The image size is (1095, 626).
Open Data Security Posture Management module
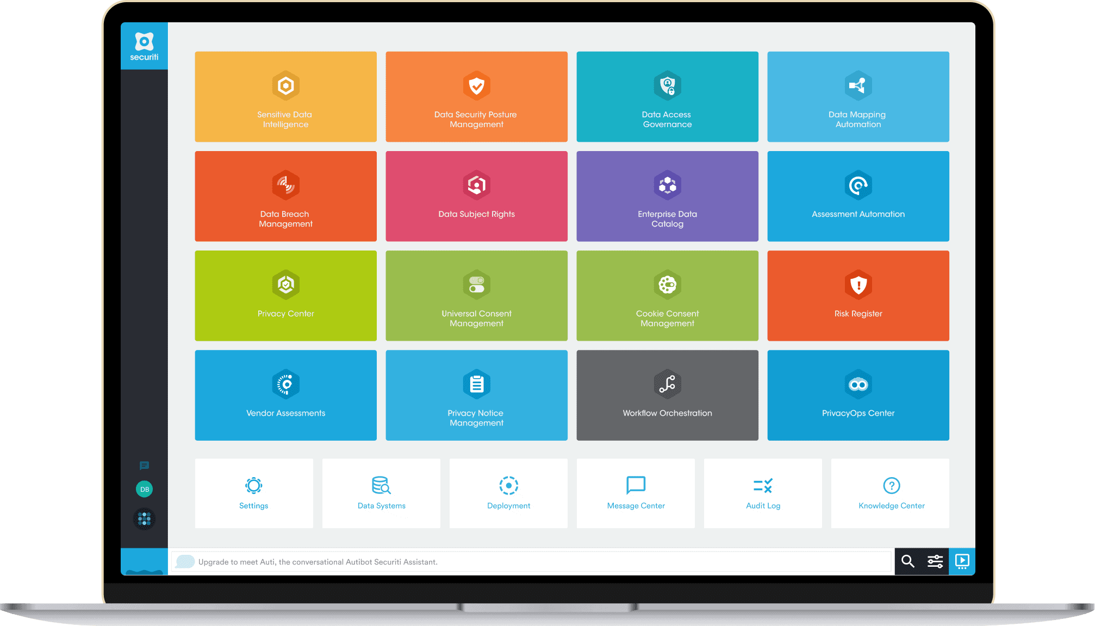(x=477, y=98)
